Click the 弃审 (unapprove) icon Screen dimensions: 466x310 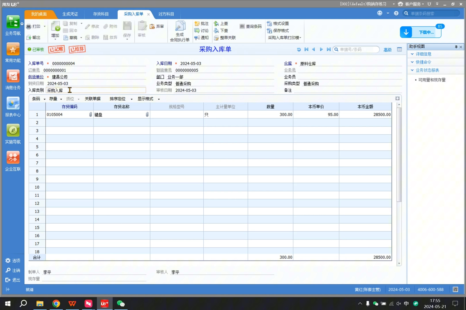click(157, 26)
